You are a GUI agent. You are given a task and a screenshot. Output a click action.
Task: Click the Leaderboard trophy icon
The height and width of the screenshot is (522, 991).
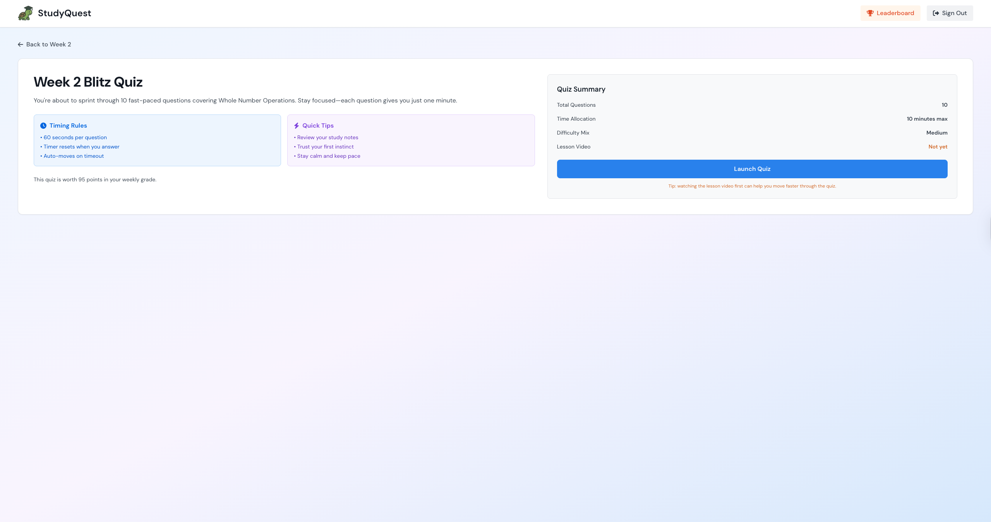point(870,13)
